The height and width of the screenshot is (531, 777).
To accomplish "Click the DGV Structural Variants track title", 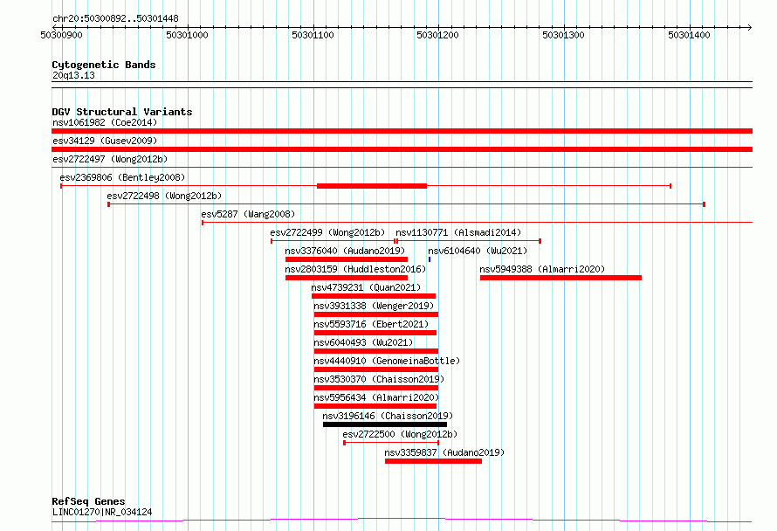I will [x=122, y=112].
